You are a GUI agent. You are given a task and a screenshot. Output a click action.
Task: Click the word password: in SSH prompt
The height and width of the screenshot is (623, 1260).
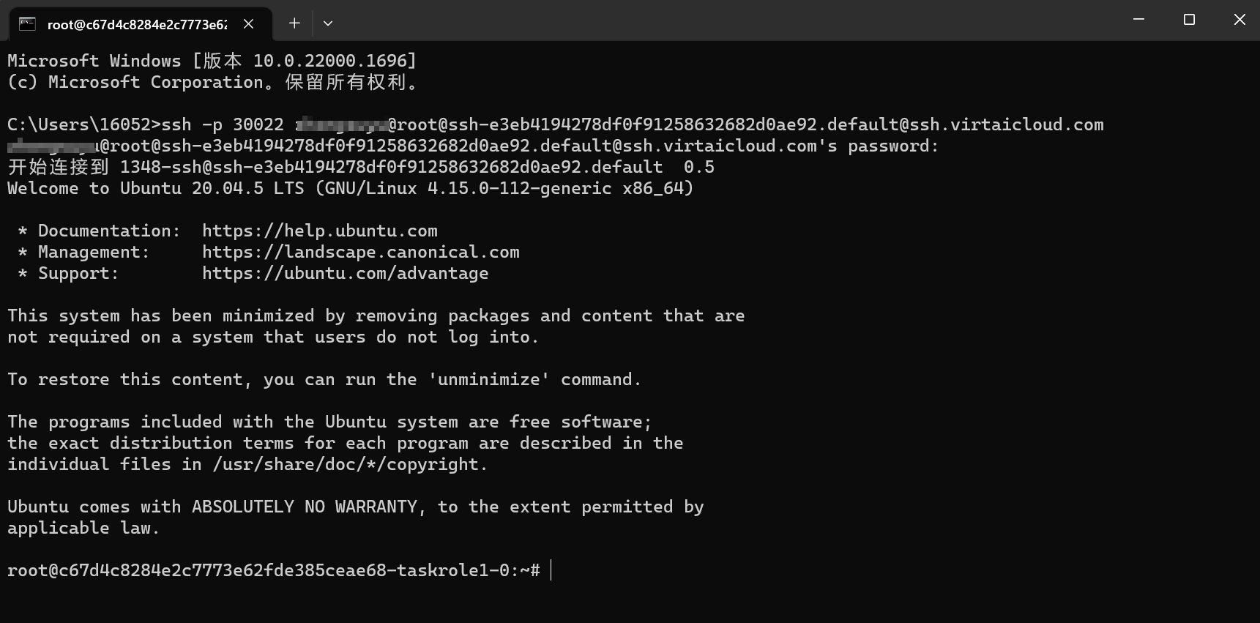pos(892,146)
